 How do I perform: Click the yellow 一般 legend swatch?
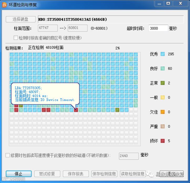[163, 97]
